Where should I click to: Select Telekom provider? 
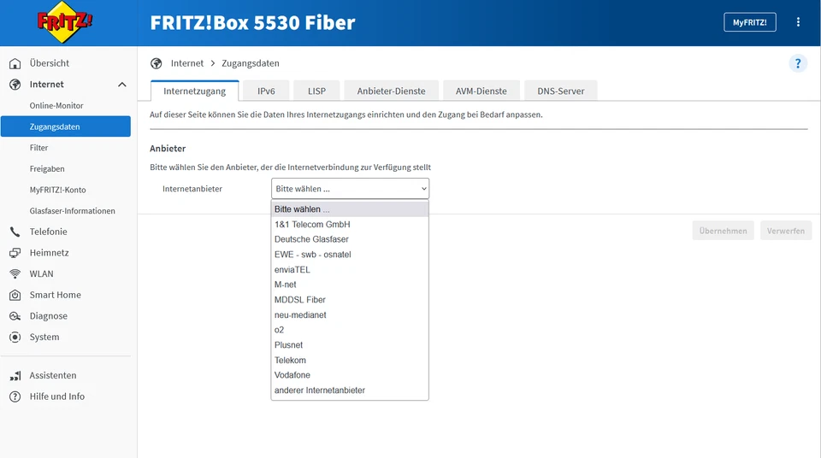tap(350, 360)
